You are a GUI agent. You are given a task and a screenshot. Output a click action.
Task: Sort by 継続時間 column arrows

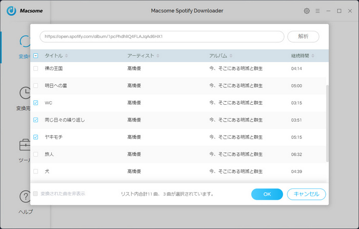(x=313, y=55)
